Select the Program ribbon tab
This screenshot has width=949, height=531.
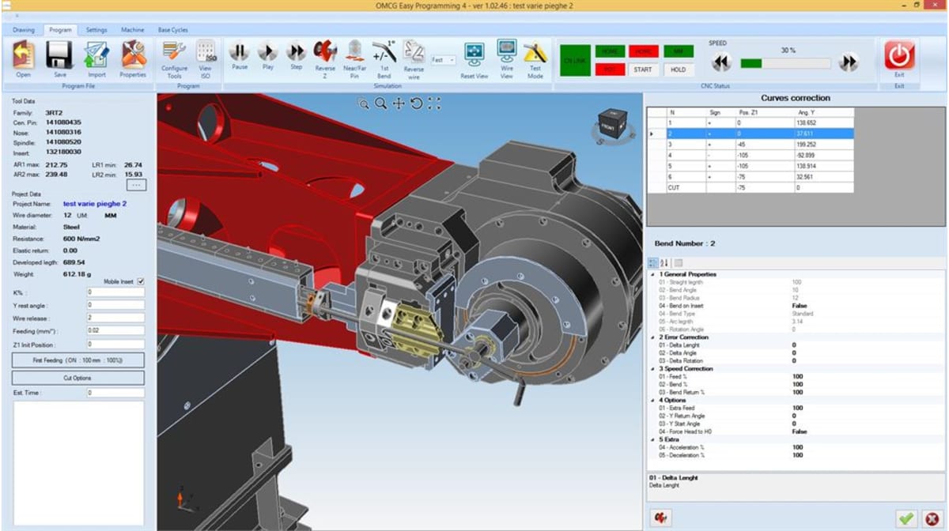[60, 30]
